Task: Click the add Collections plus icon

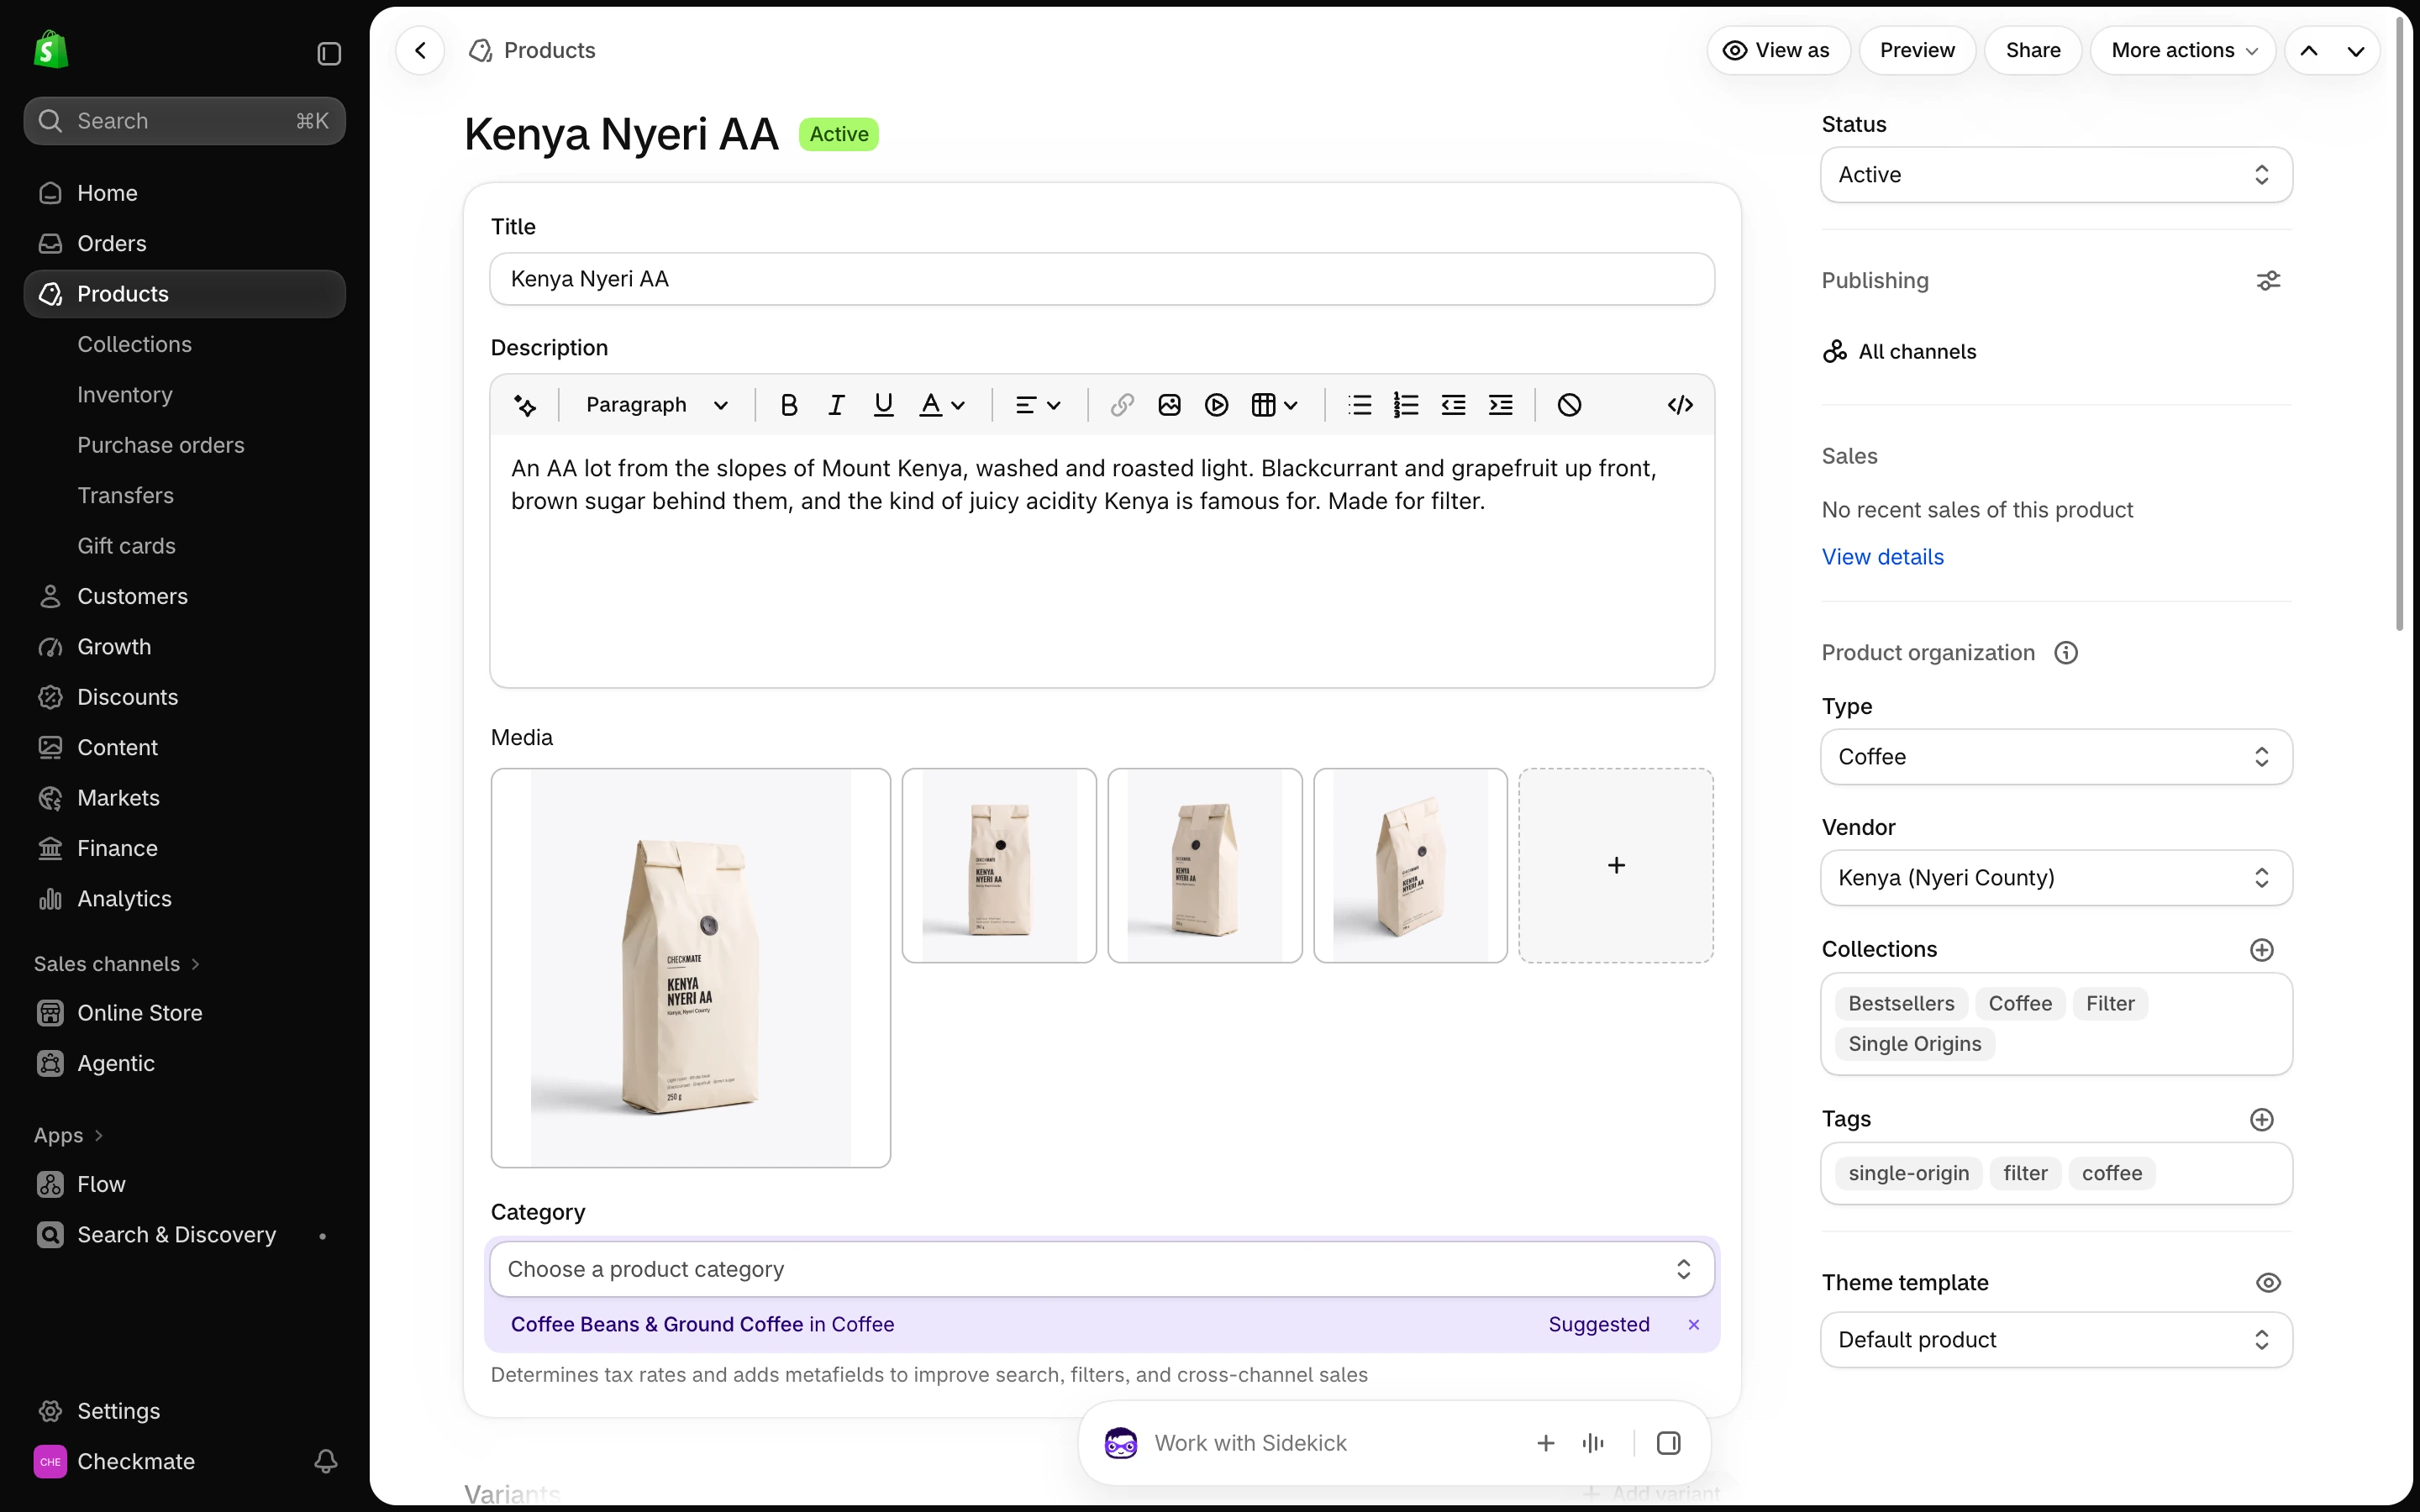Action: pos(2262,950)
